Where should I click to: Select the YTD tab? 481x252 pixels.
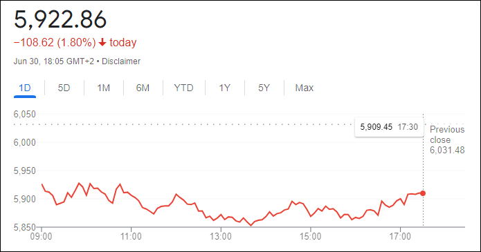[x=184, y=88]
